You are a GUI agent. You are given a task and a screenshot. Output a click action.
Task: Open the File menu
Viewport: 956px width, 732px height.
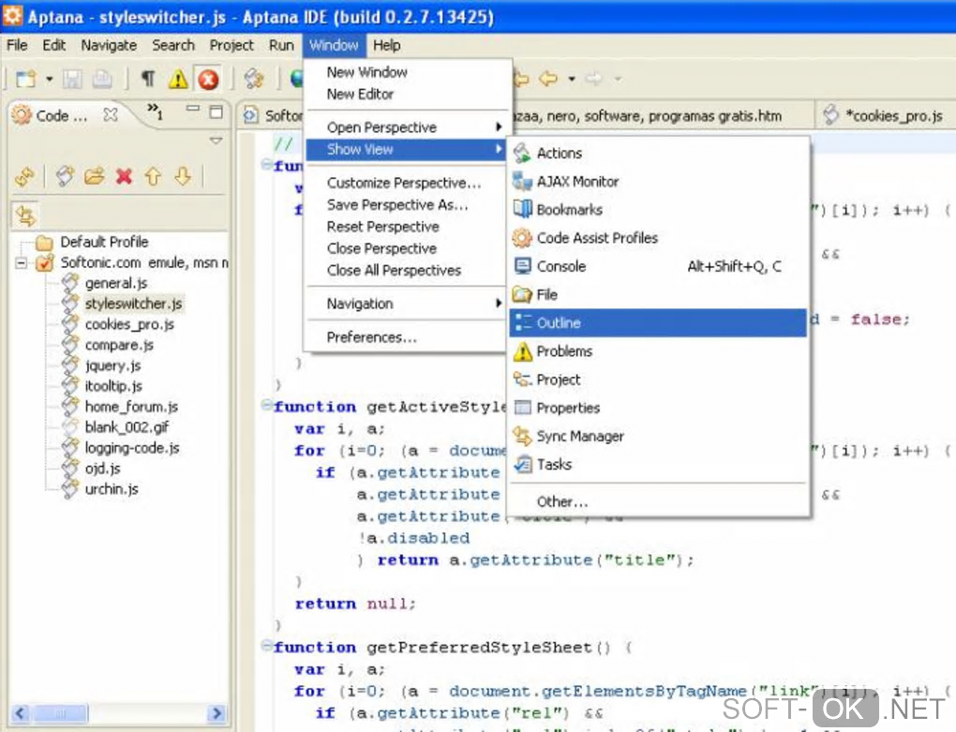[x=17, y=45]
